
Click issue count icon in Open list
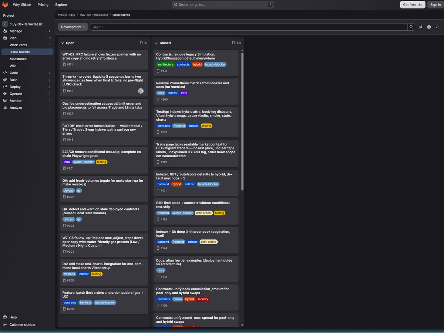coord(141,43)
